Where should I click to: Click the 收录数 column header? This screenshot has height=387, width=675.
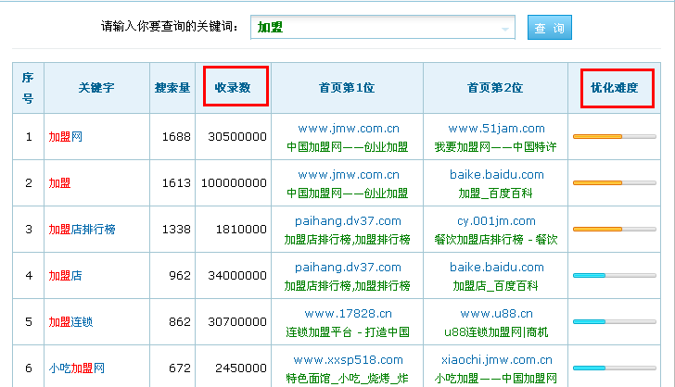pos(234,87)
